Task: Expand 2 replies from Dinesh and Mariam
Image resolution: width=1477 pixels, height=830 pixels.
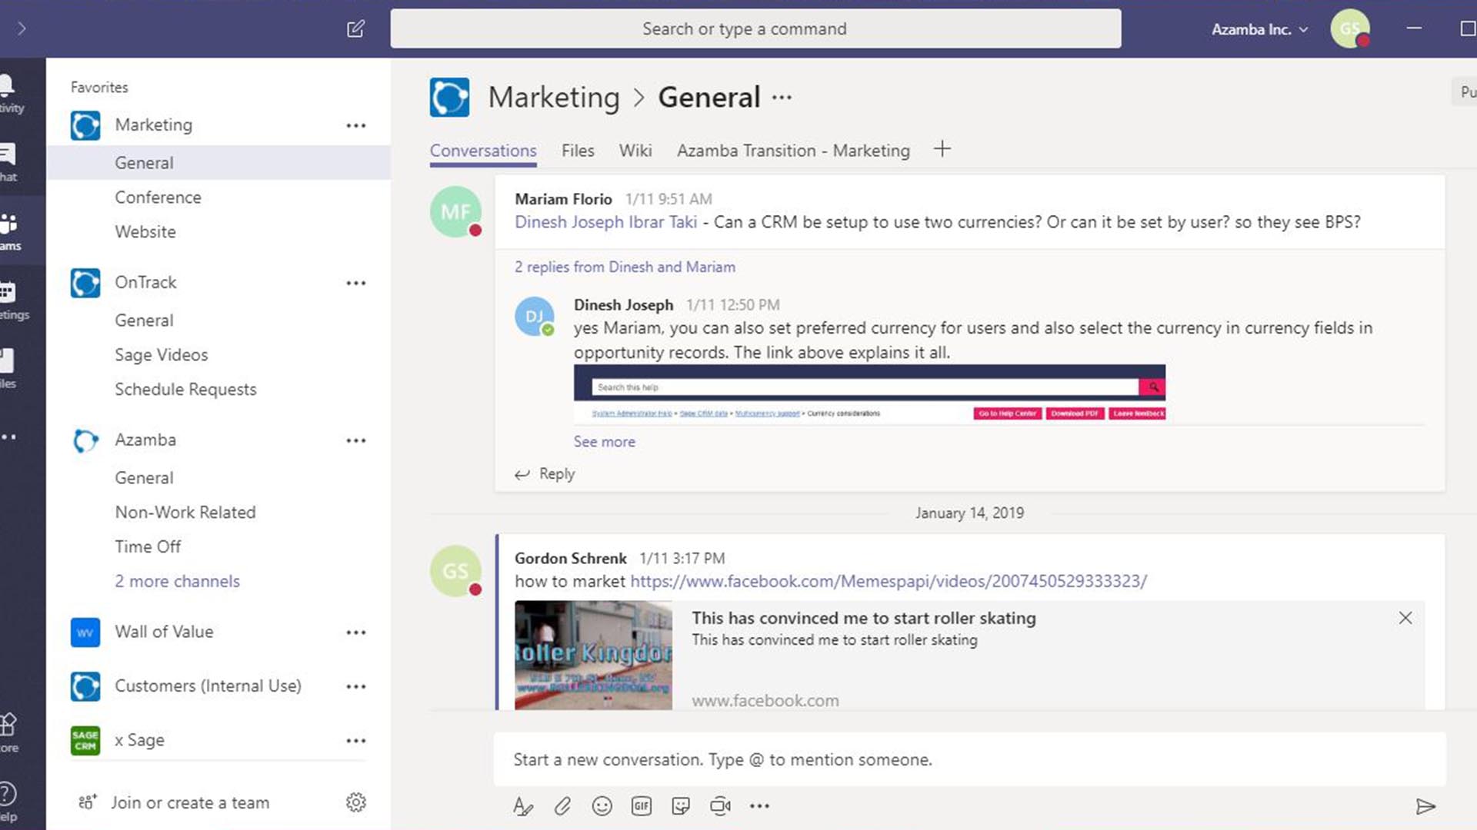Action: point(625,267)
